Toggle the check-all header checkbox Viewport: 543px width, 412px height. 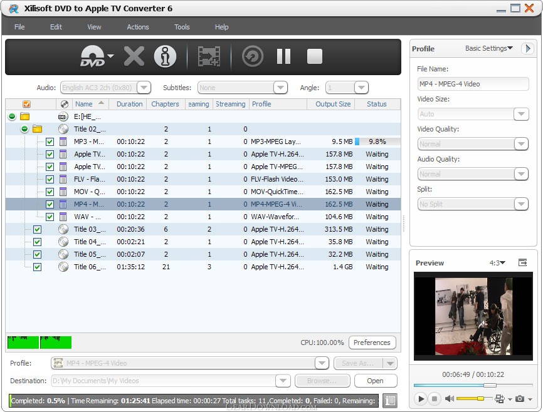27,104
